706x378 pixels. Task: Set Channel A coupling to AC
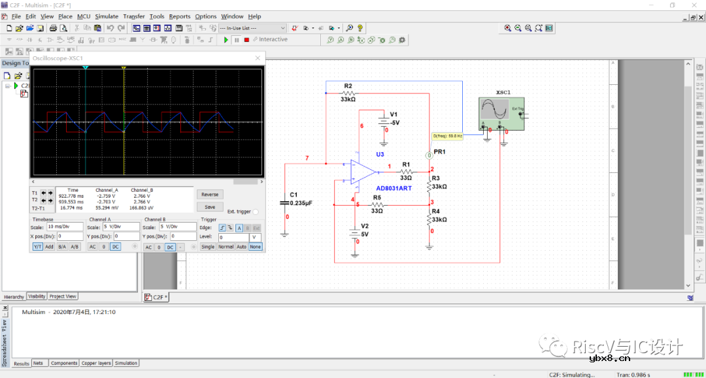[93, 247]
